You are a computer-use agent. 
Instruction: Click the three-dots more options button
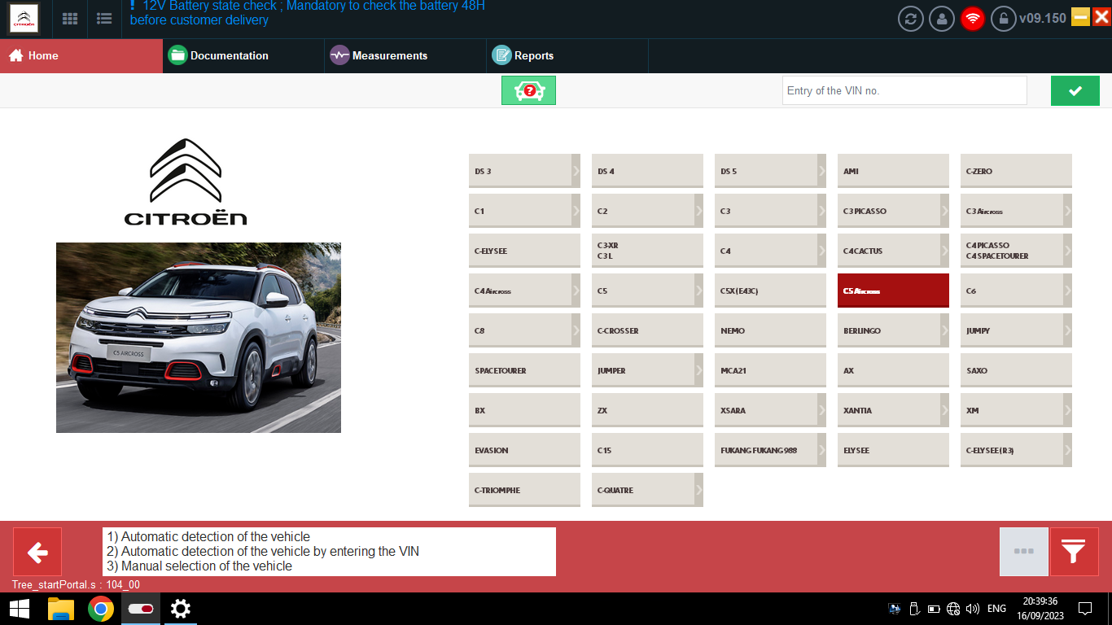1024,552
